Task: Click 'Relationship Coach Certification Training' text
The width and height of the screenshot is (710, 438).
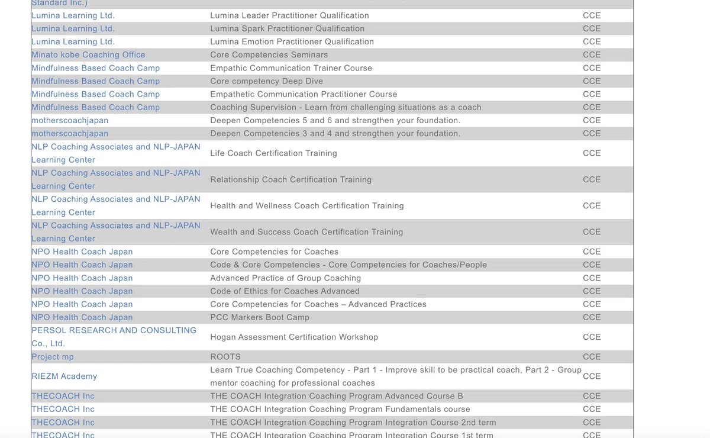Action: (x=291, y=179)
